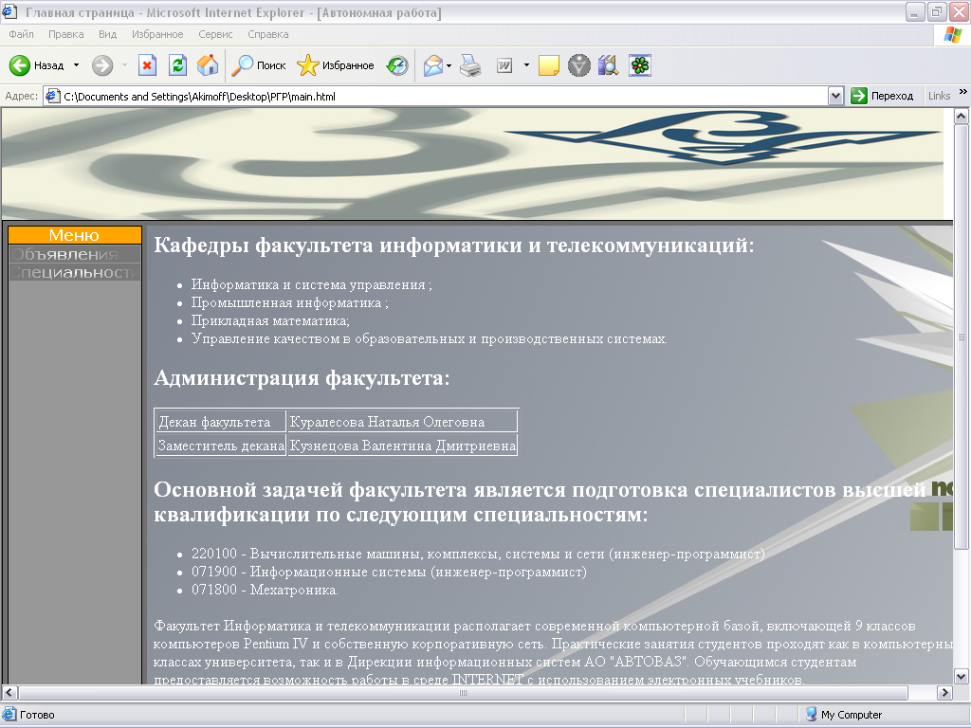
Task: Open the Избранное menu in menu bar
Action: [x=157, y=34]
